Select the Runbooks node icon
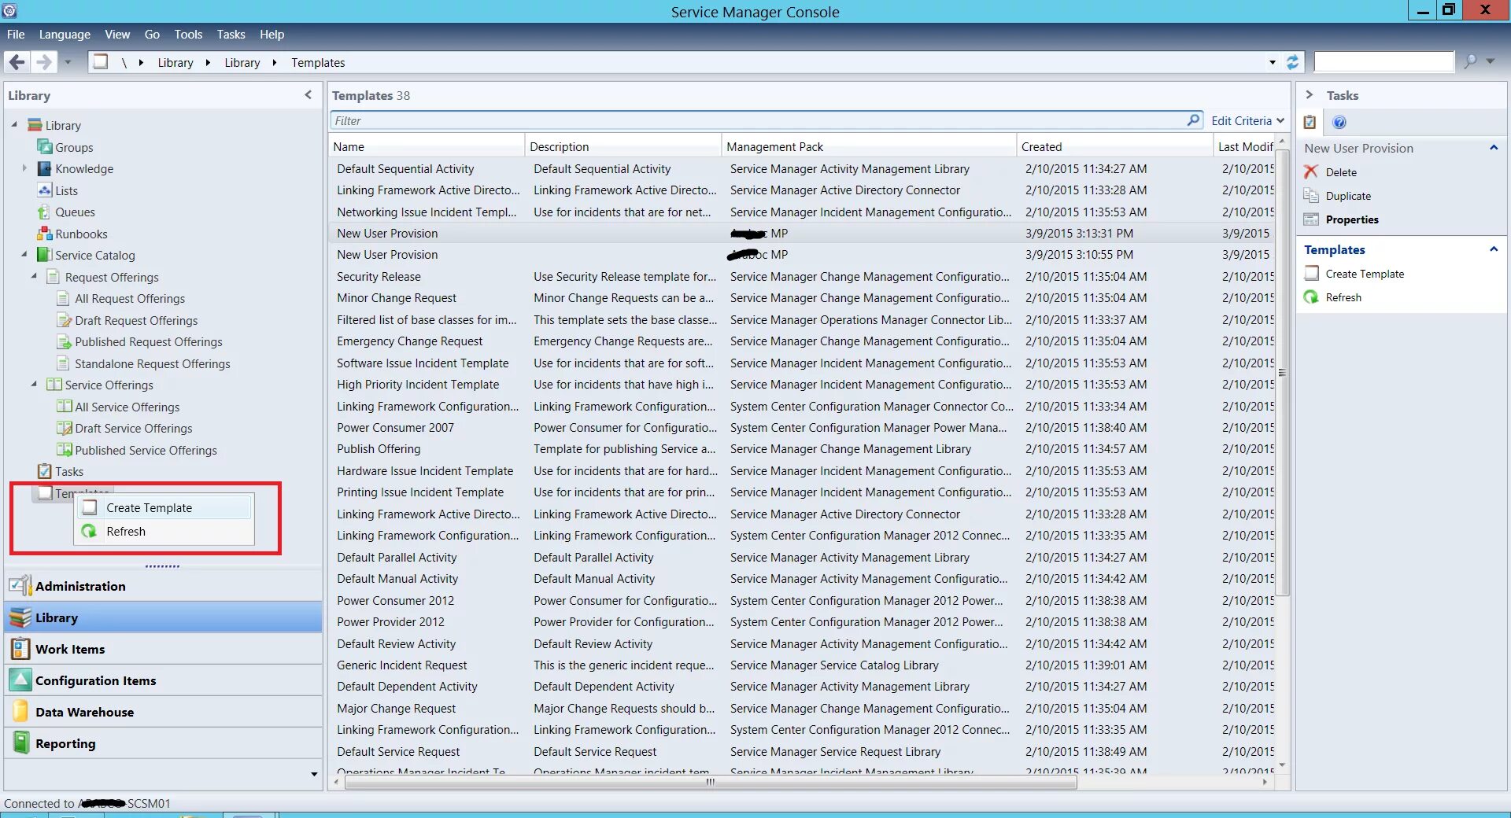Viewport: 1511px width, 818px height. click(45, 234)
